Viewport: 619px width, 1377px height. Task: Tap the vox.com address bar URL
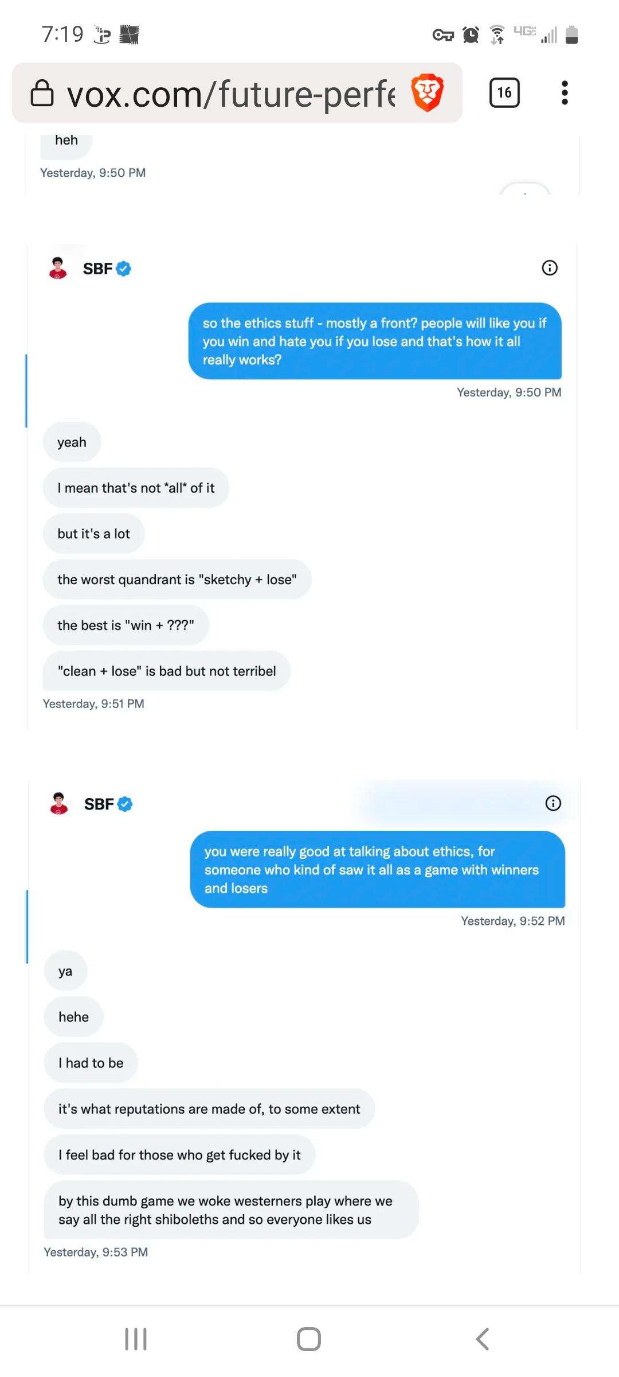coord(230,94)
